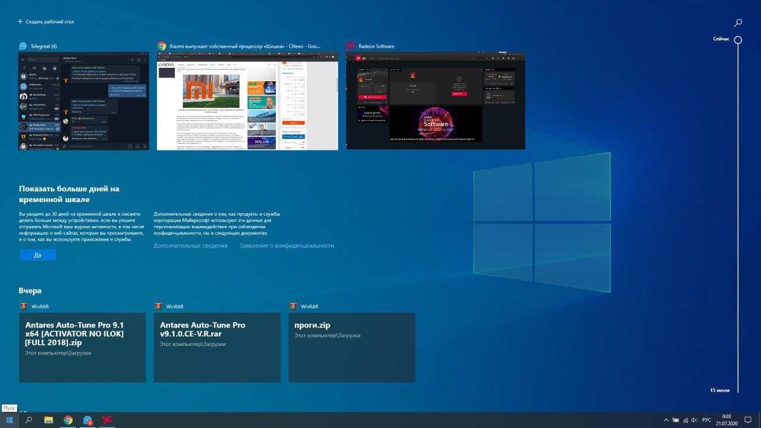Click the 'Radeon Software' window title

point(376,46)
